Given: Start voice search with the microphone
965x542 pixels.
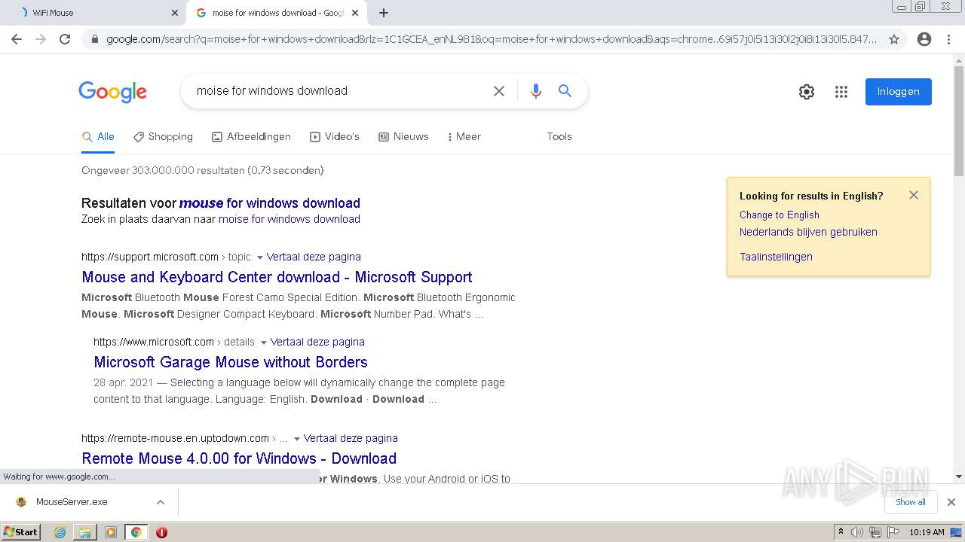Looking at the screenshot, I should [x=536, y=91].
